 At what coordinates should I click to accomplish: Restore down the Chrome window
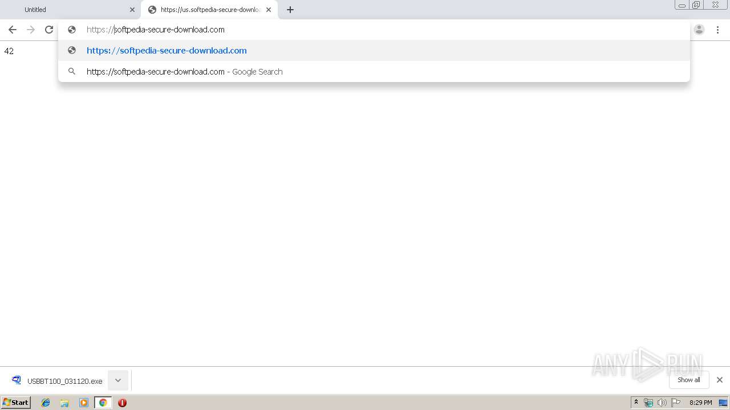point(696,5)
